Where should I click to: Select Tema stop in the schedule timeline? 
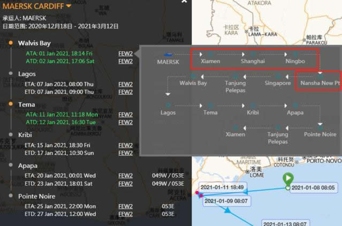point(27,104)
